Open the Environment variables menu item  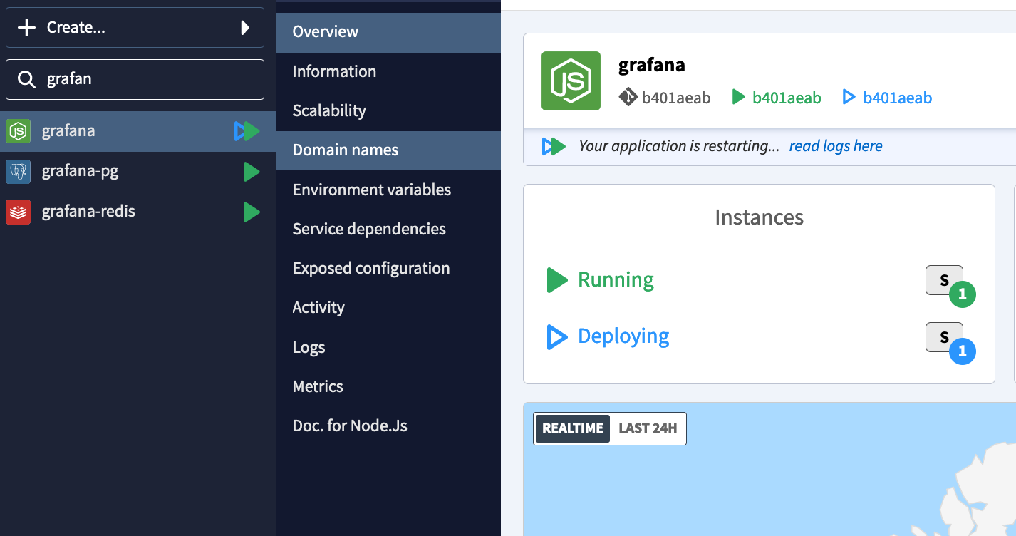(388, 190)
